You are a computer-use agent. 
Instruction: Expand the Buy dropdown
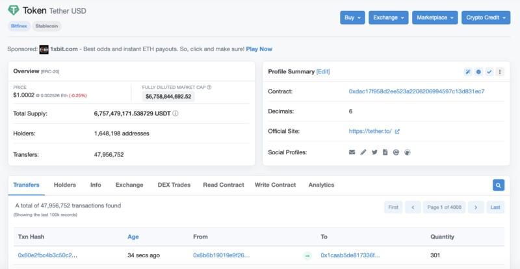tap(352, 18)
